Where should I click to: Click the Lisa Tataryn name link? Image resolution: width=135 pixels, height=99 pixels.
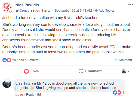coord(26,83)
